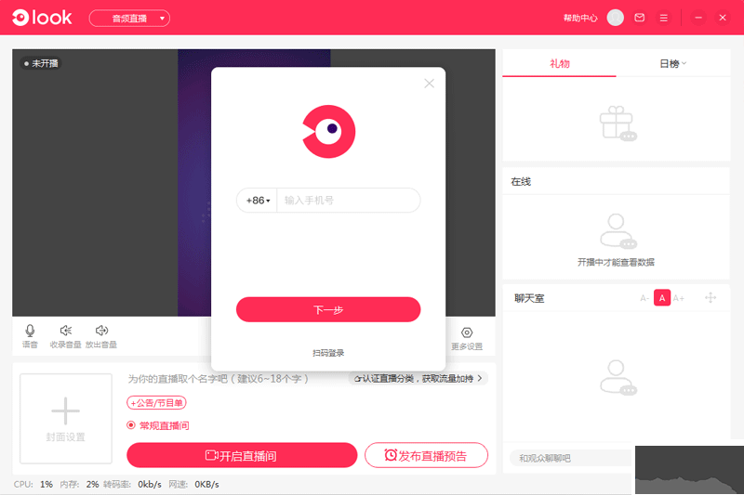Image resolution: width=744 pixels, height=495 pixels.
Task: Click the look logo in header
Action: pyautogui.click(x=42, y=18)
